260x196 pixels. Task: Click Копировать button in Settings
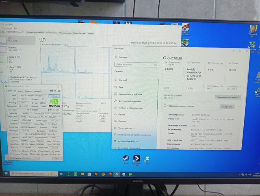(x=227, y=107)
